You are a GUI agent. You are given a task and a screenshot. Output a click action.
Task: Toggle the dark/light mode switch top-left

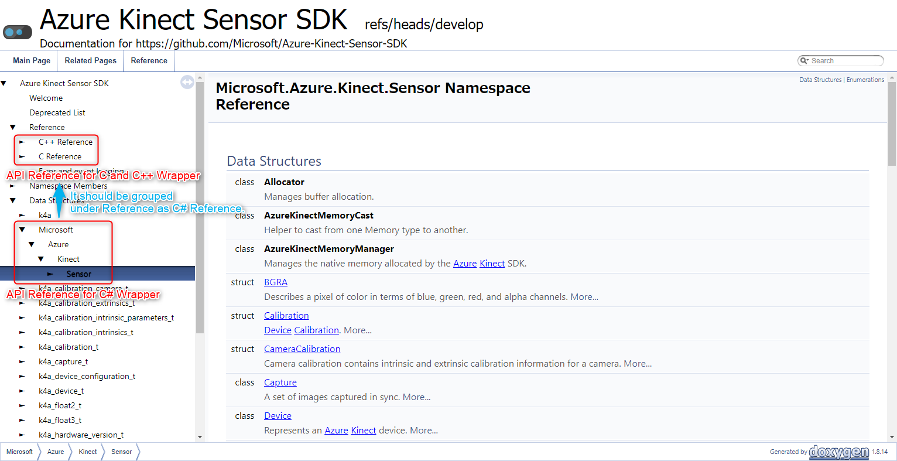[17, 32]
